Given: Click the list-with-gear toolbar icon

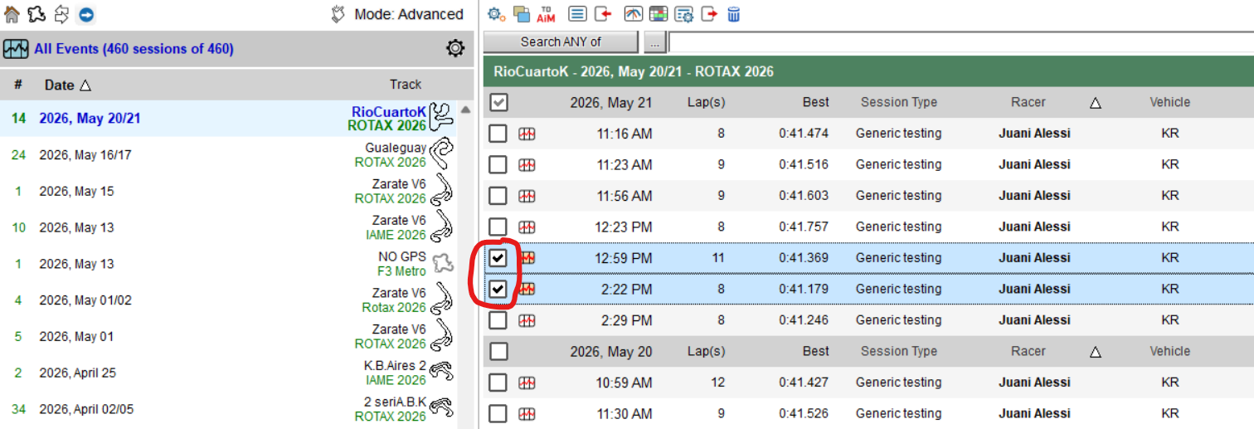Looking at the screenshot, I should (x=684, y=14).
